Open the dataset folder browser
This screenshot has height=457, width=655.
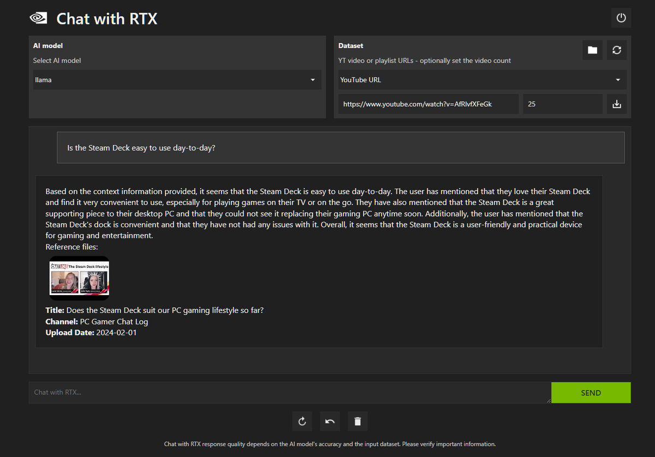click(x=592, y=50)
